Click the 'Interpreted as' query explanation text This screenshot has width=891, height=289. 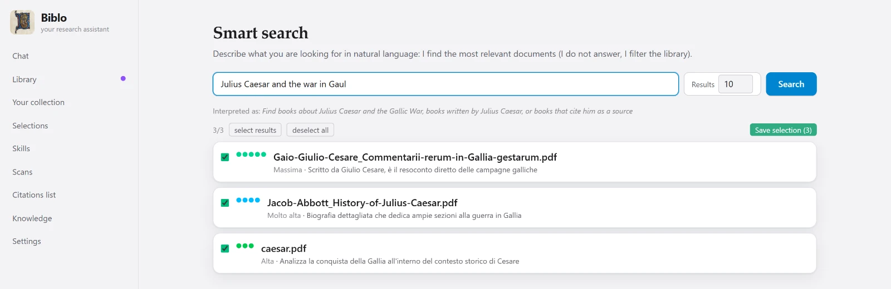point(423,111)
